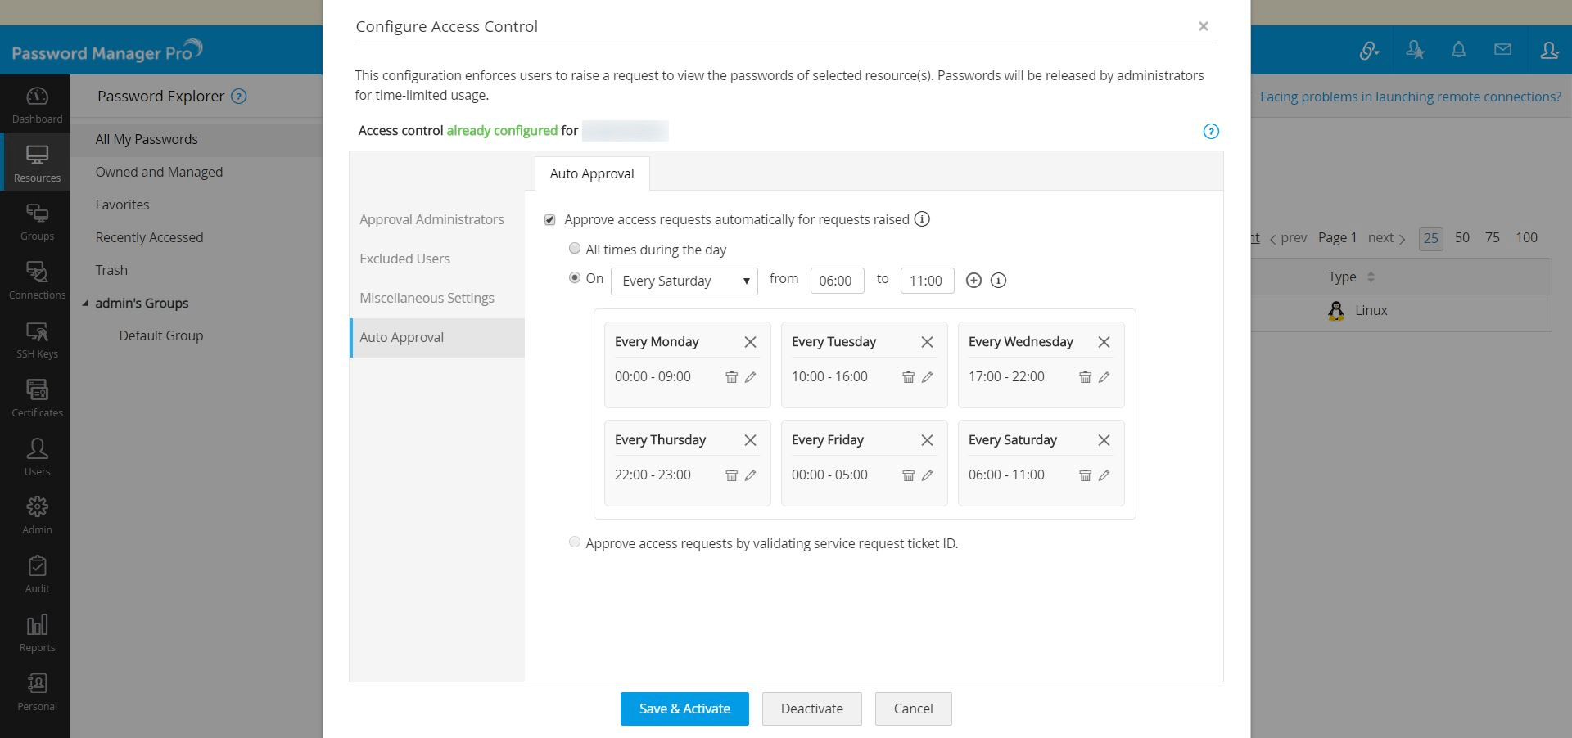Screen dimensions: 1572x738
Task: Collapse admin's Groups in the tree
Action: (x=86, y=303)
